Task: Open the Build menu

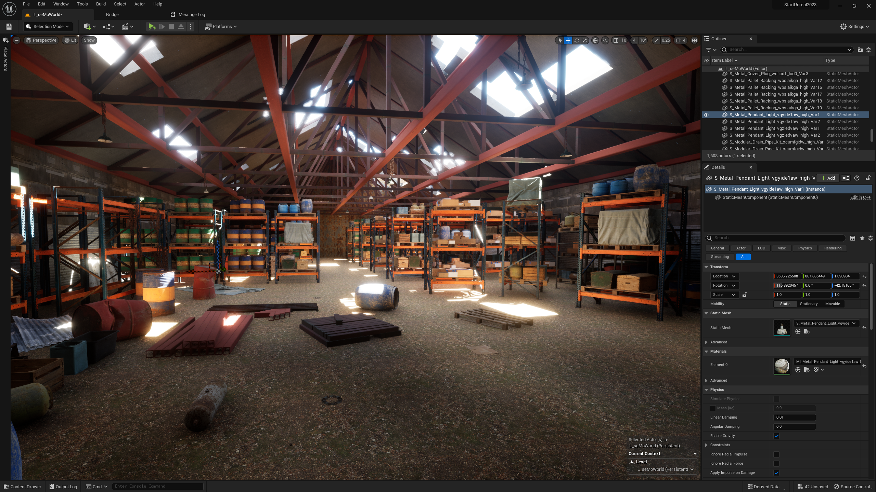Action: tap(101, 4)
